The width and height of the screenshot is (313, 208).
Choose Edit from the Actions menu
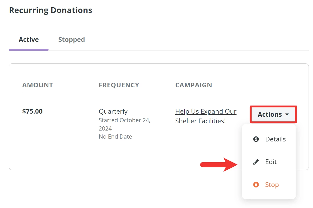click(271, 162)
